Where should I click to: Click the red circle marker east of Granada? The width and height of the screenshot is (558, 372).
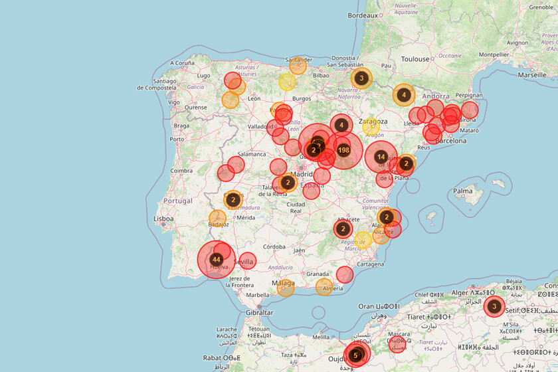click(x=345, y=275)
